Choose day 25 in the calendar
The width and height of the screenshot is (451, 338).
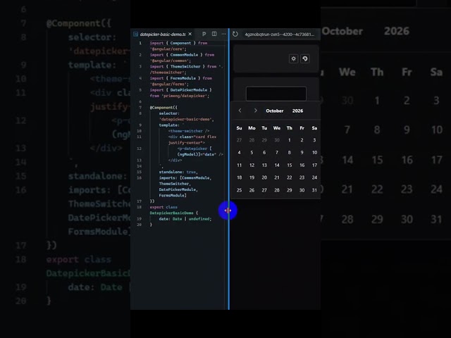point(239,190)
